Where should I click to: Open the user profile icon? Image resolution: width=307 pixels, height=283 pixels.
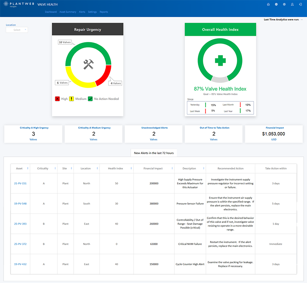(292, 4)
